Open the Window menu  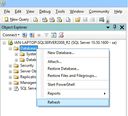coord(77,11)
